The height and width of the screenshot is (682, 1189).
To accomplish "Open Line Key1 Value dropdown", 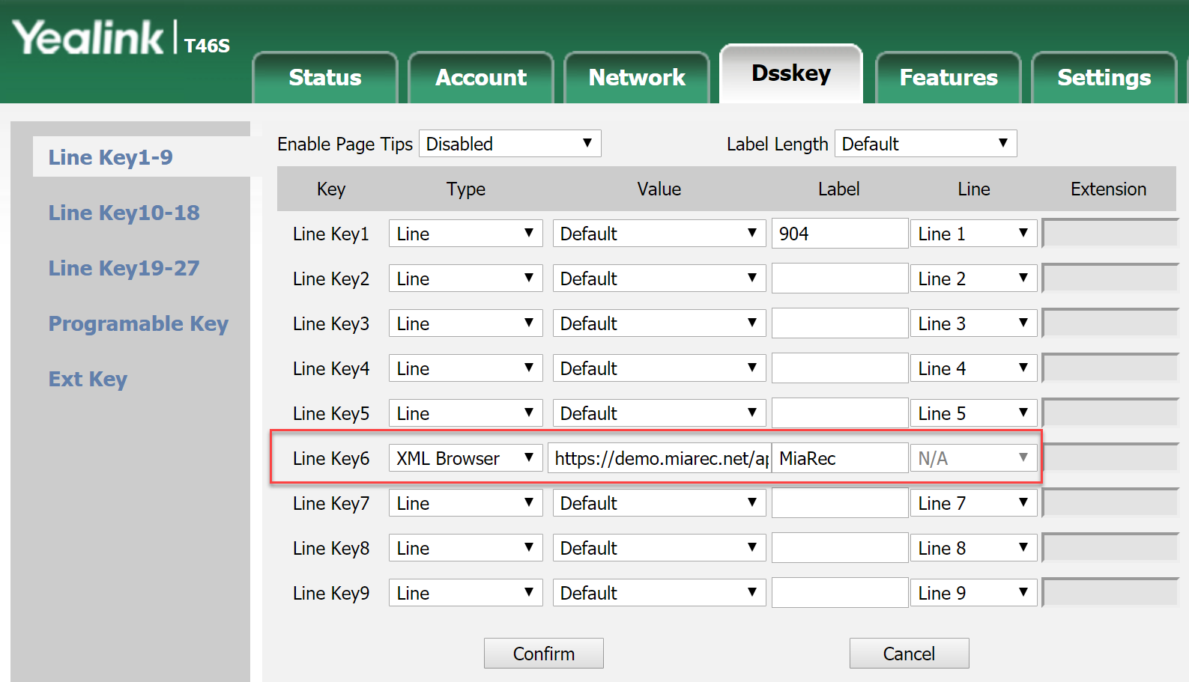I will [659, 234].
